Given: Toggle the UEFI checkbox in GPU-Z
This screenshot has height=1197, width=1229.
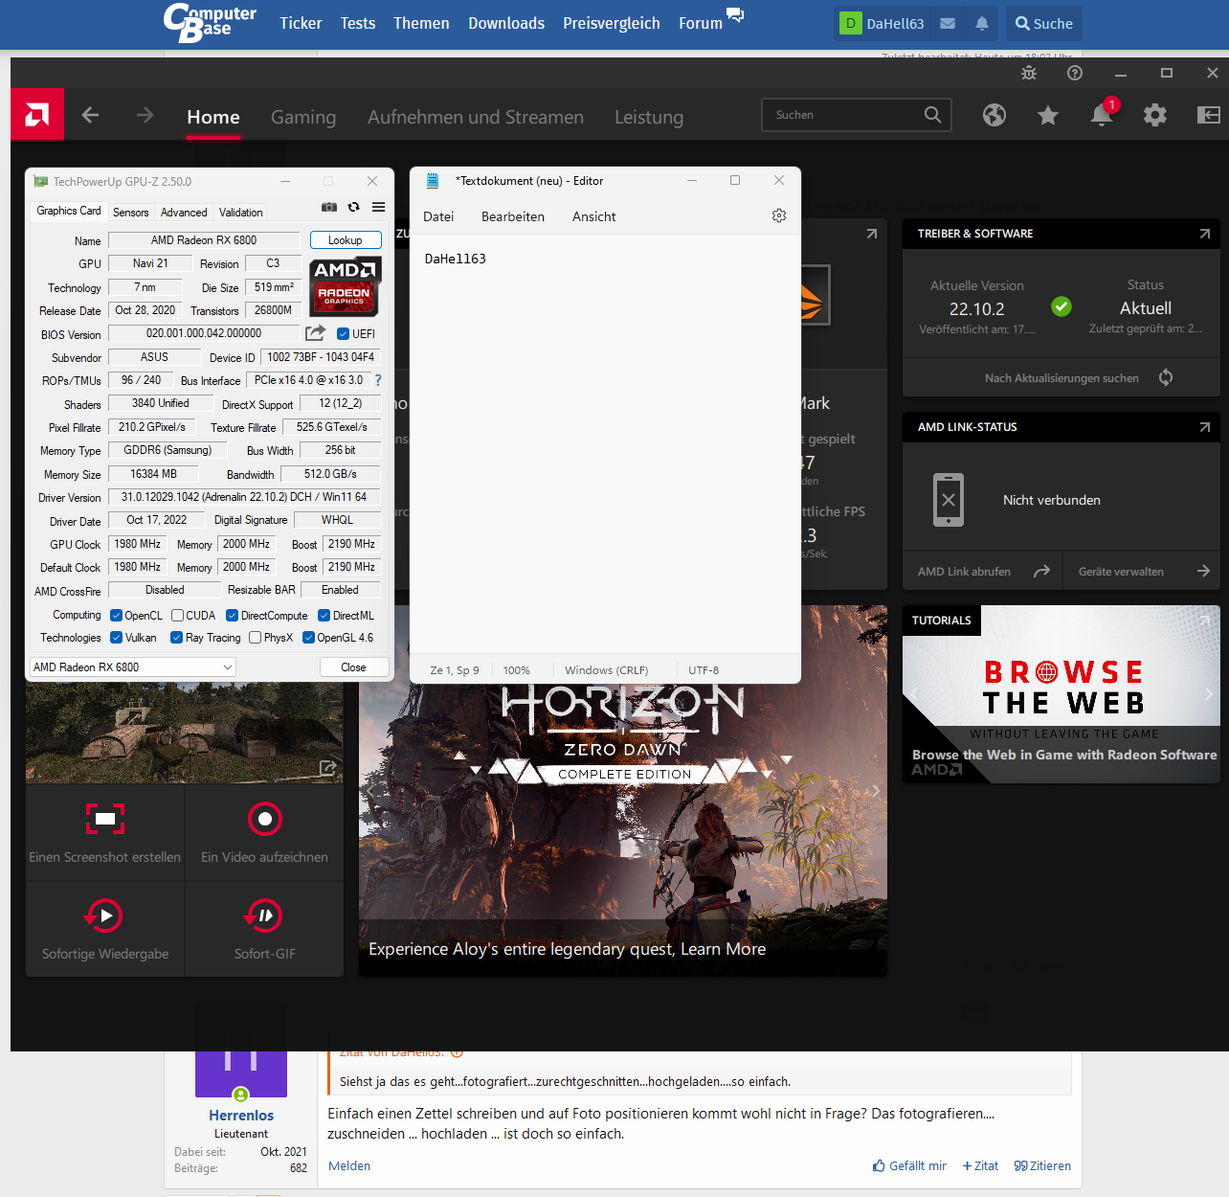Looking at the screenshot, I should click(343, 334).
